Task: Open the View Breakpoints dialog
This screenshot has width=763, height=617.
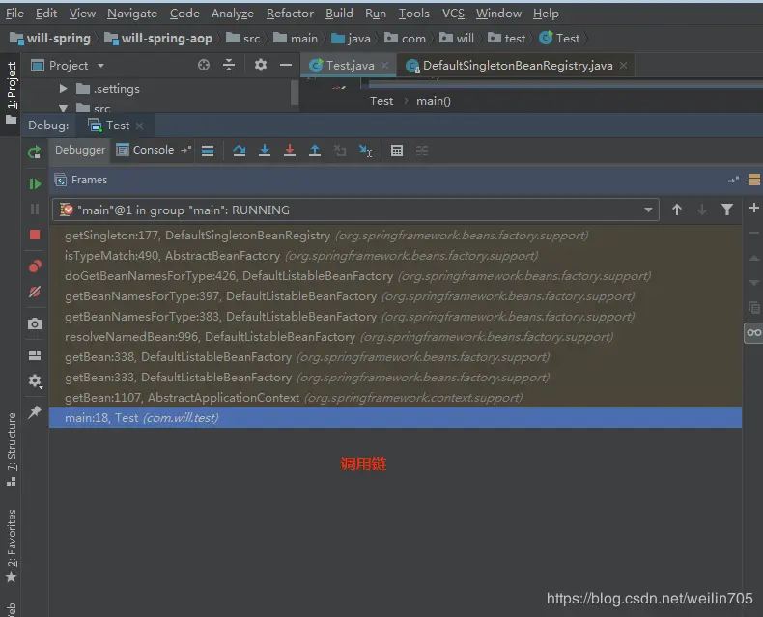Action: click(x=35, y=266)
